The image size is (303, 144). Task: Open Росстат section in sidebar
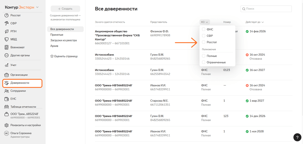pyautogui.click(x=15, y=15)
